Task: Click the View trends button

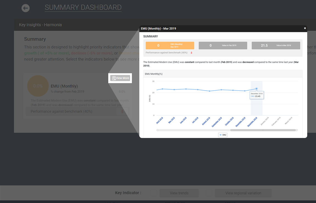Action: pos(179,193)
